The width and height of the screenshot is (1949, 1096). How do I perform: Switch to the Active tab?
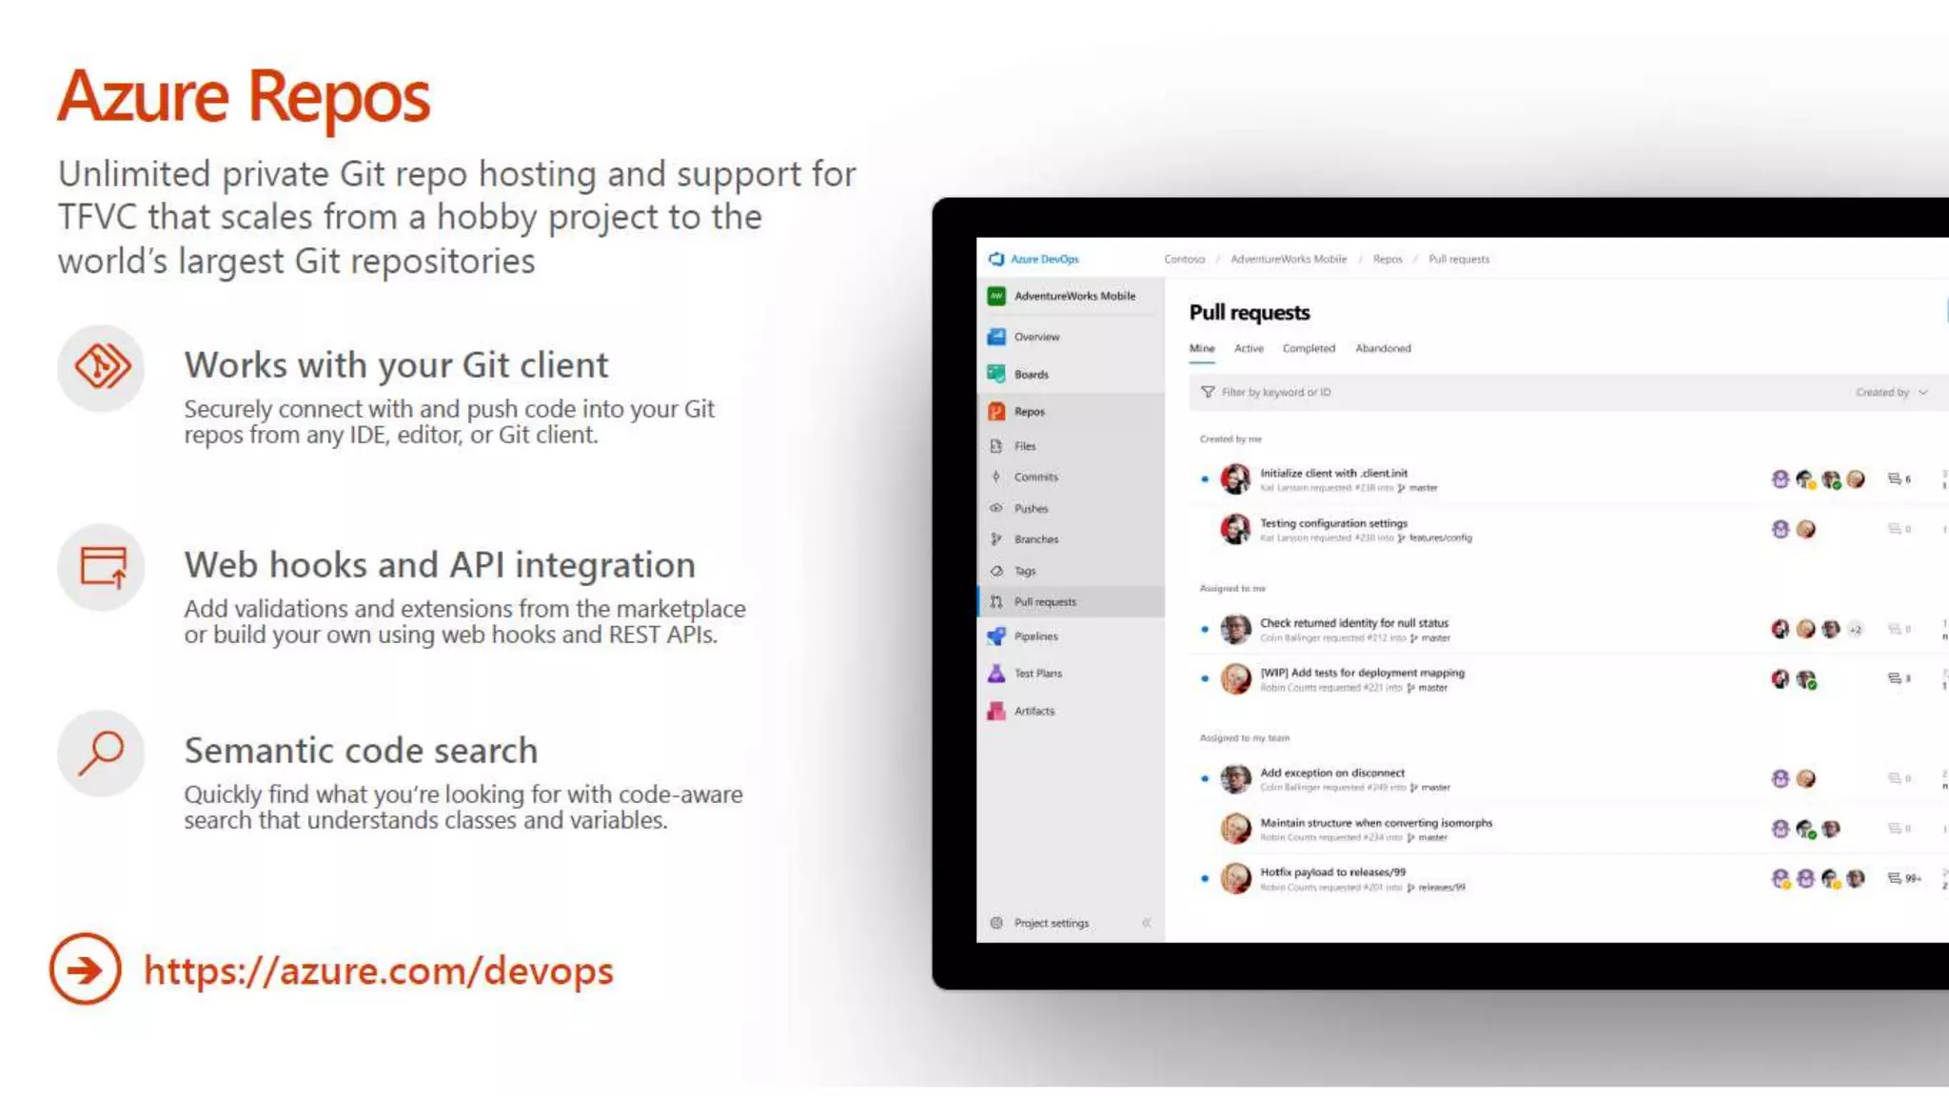point(1249,348)
